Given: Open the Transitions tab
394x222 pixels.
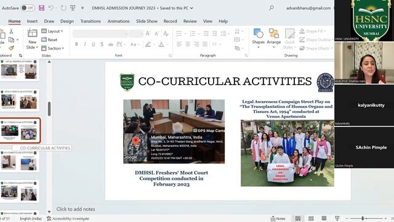Looking at the screenshot, I should pos(90,22).
